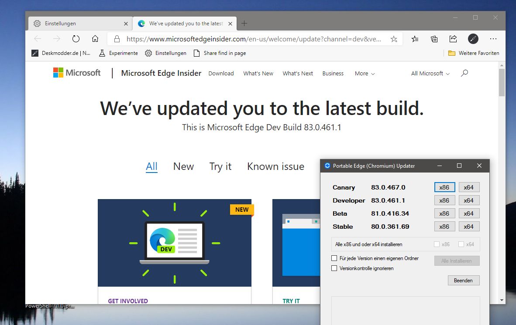Click x86 button for Beta
516x325 pixels.
pyautogui.click(x=444, y=213)
